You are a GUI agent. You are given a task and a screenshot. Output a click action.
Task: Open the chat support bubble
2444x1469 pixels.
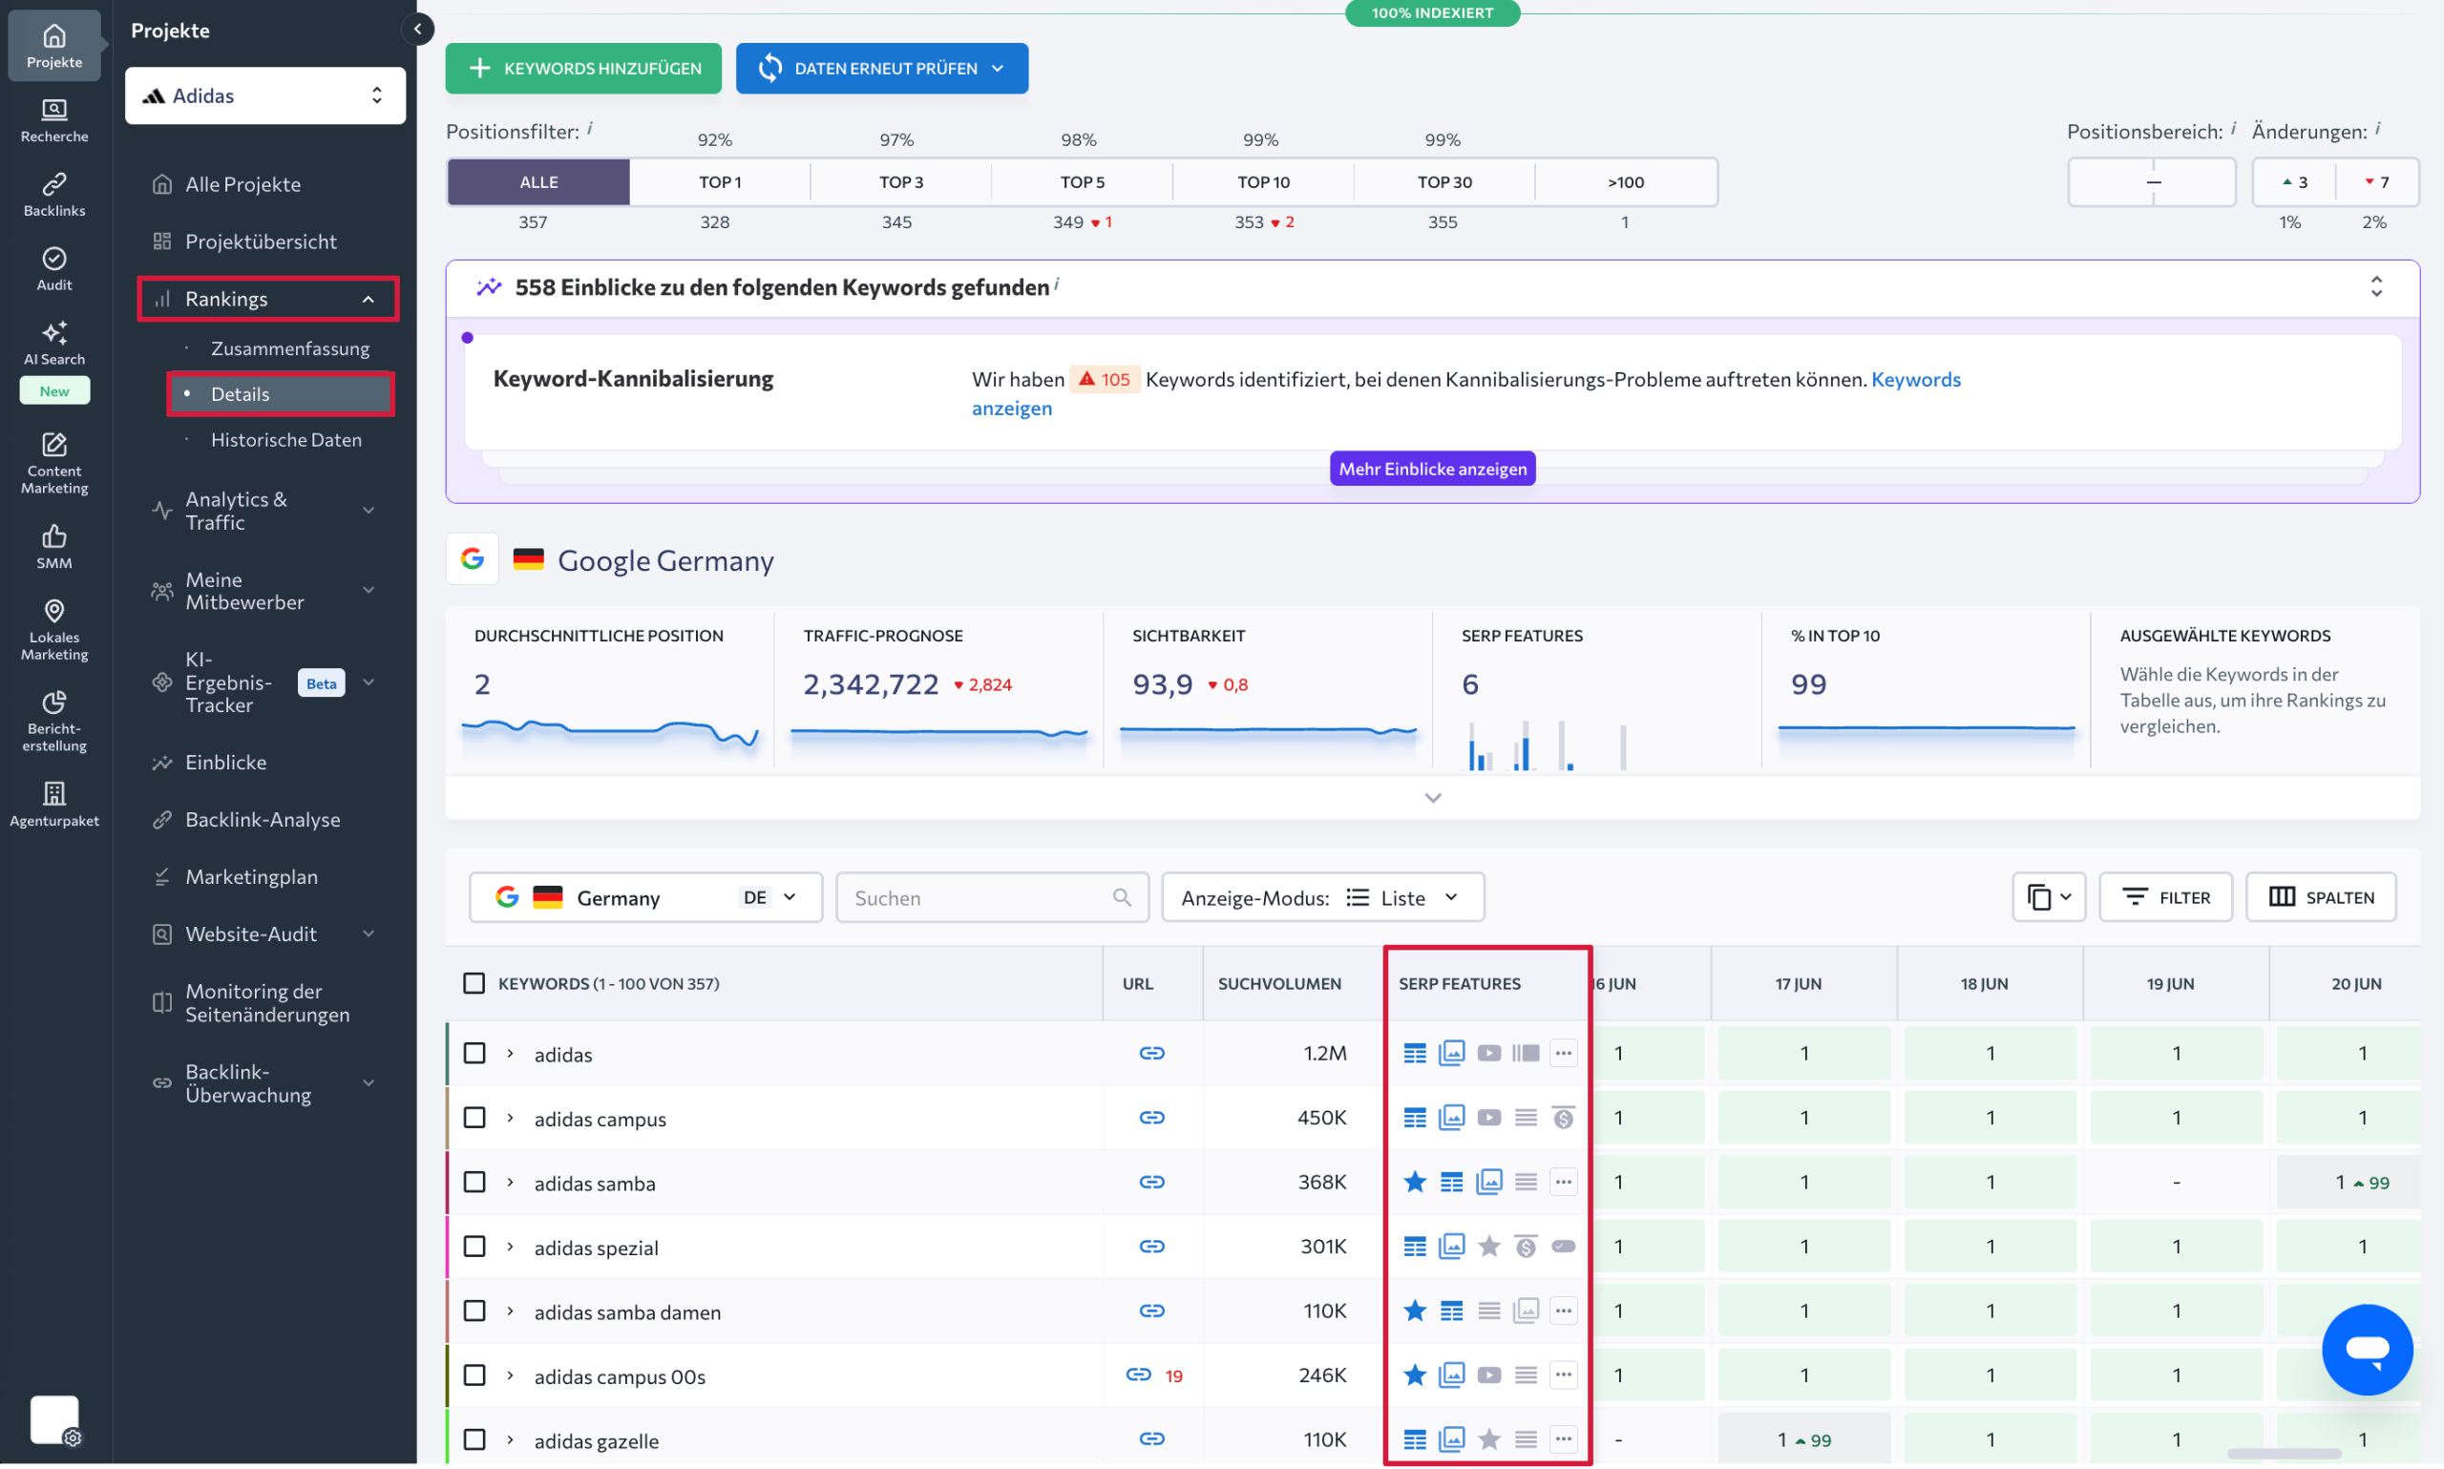coord(2366,1350)
